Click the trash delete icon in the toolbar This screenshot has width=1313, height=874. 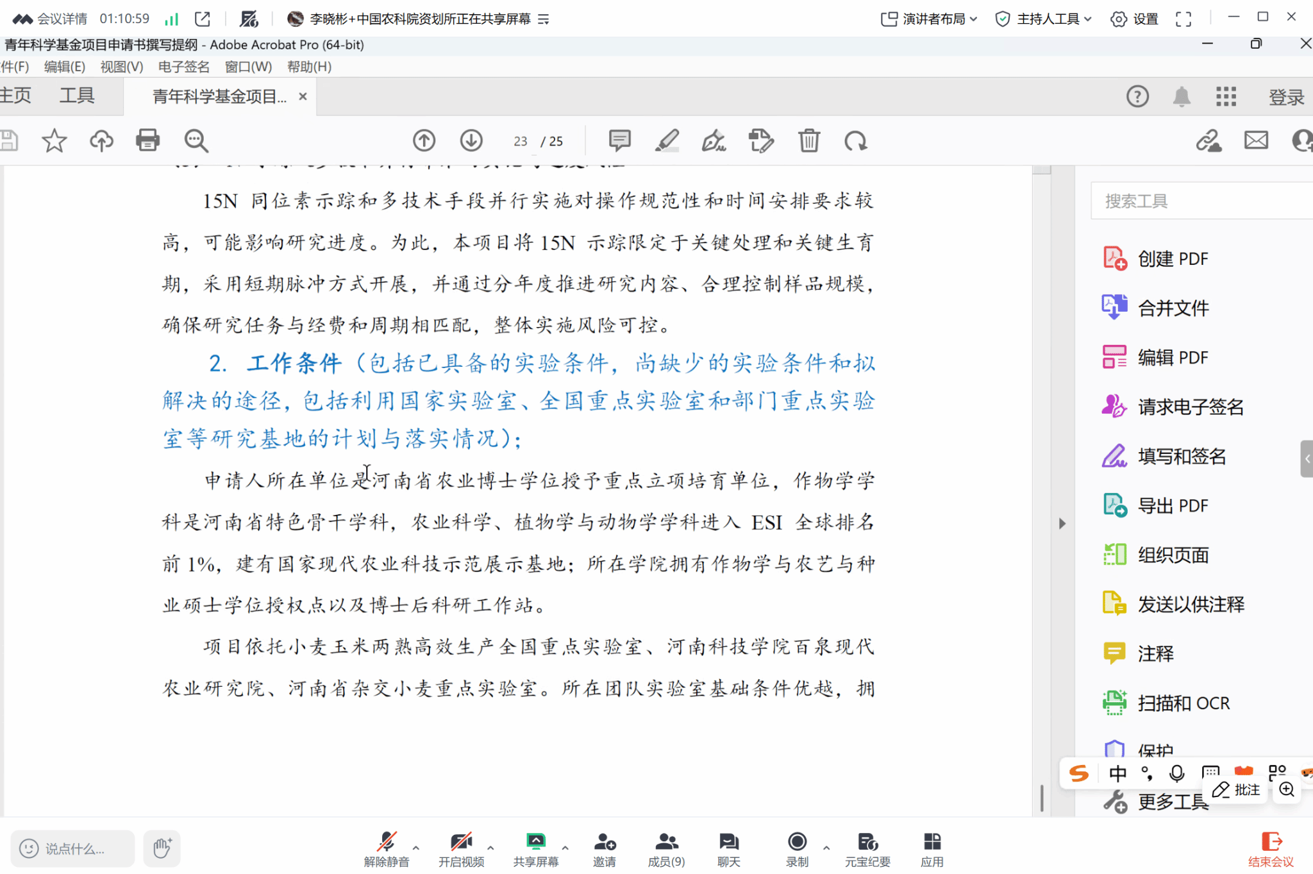point(808,140)
